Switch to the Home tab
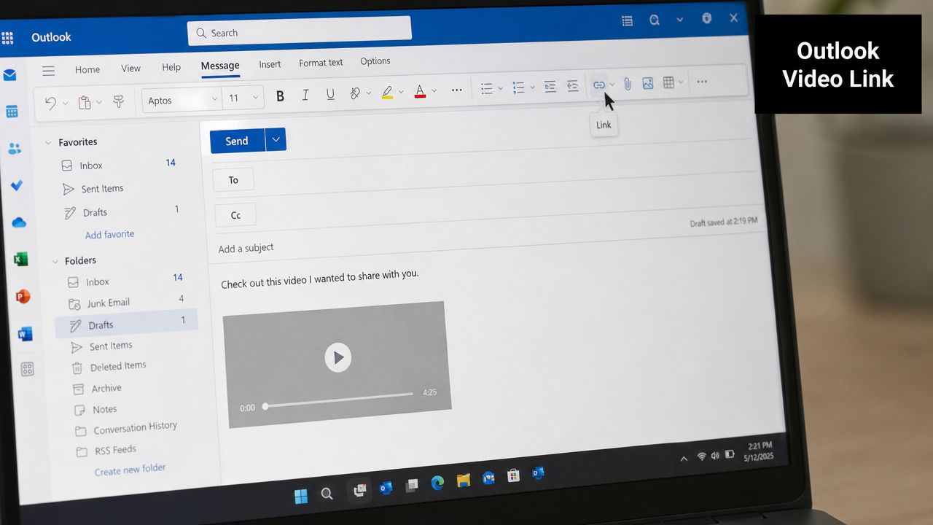933x525 pixels. (x=87, y=69)
